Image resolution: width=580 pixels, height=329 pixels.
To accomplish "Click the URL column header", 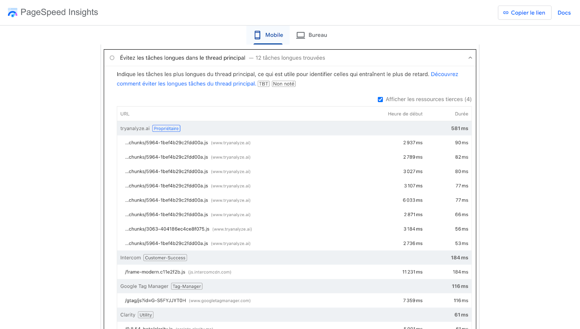I will [x=125, y=114].
